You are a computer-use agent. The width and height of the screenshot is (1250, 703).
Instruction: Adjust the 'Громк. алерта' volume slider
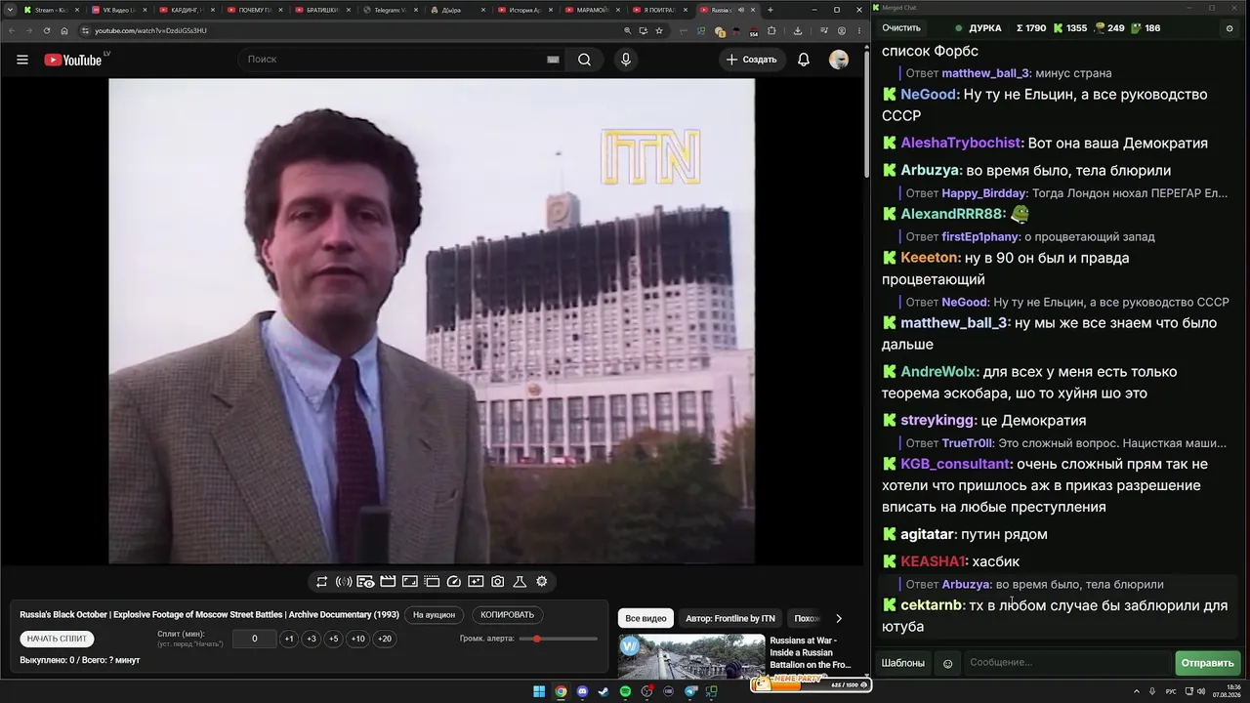558,639
